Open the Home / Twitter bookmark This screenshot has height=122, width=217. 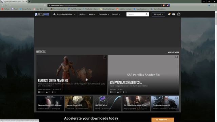(26, 9)
